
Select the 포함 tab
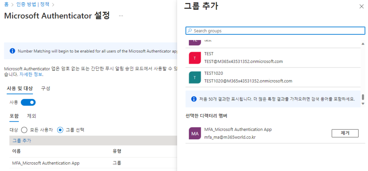point(14,116)
